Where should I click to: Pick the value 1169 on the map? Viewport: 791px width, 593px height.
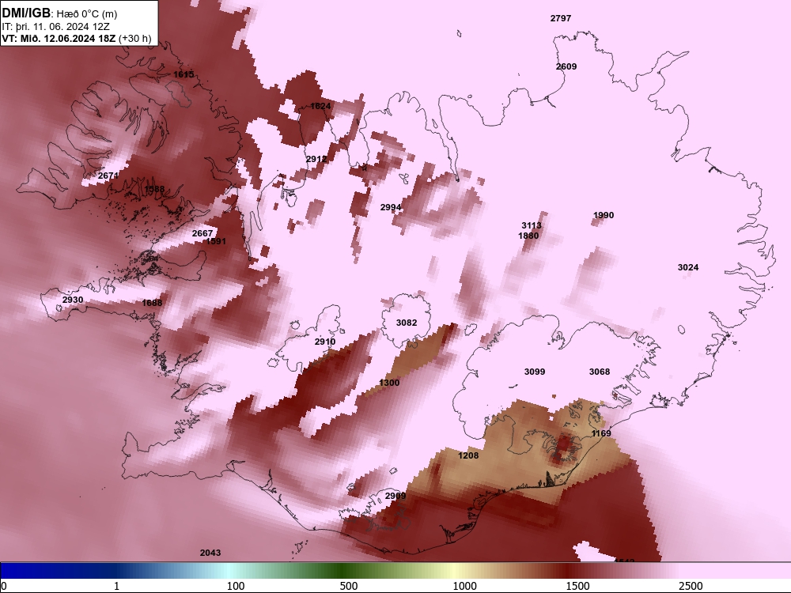click(x=601, y=433)
